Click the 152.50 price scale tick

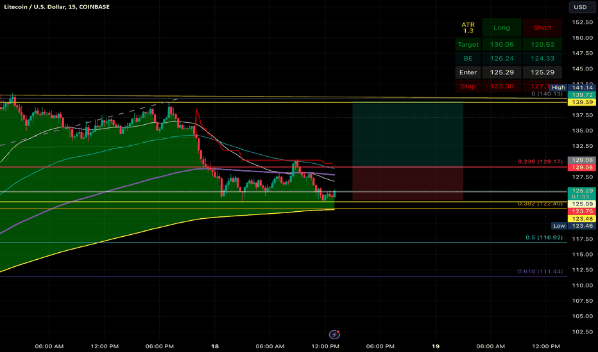(583, 22)
